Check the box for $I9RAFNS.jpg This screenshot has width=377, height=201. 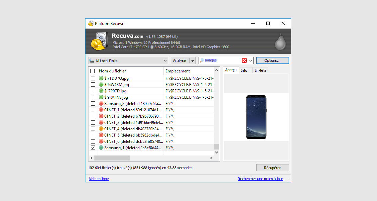pyautogui.click(x=93, y=97)
